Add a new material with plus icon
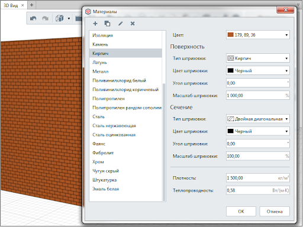 95,24
